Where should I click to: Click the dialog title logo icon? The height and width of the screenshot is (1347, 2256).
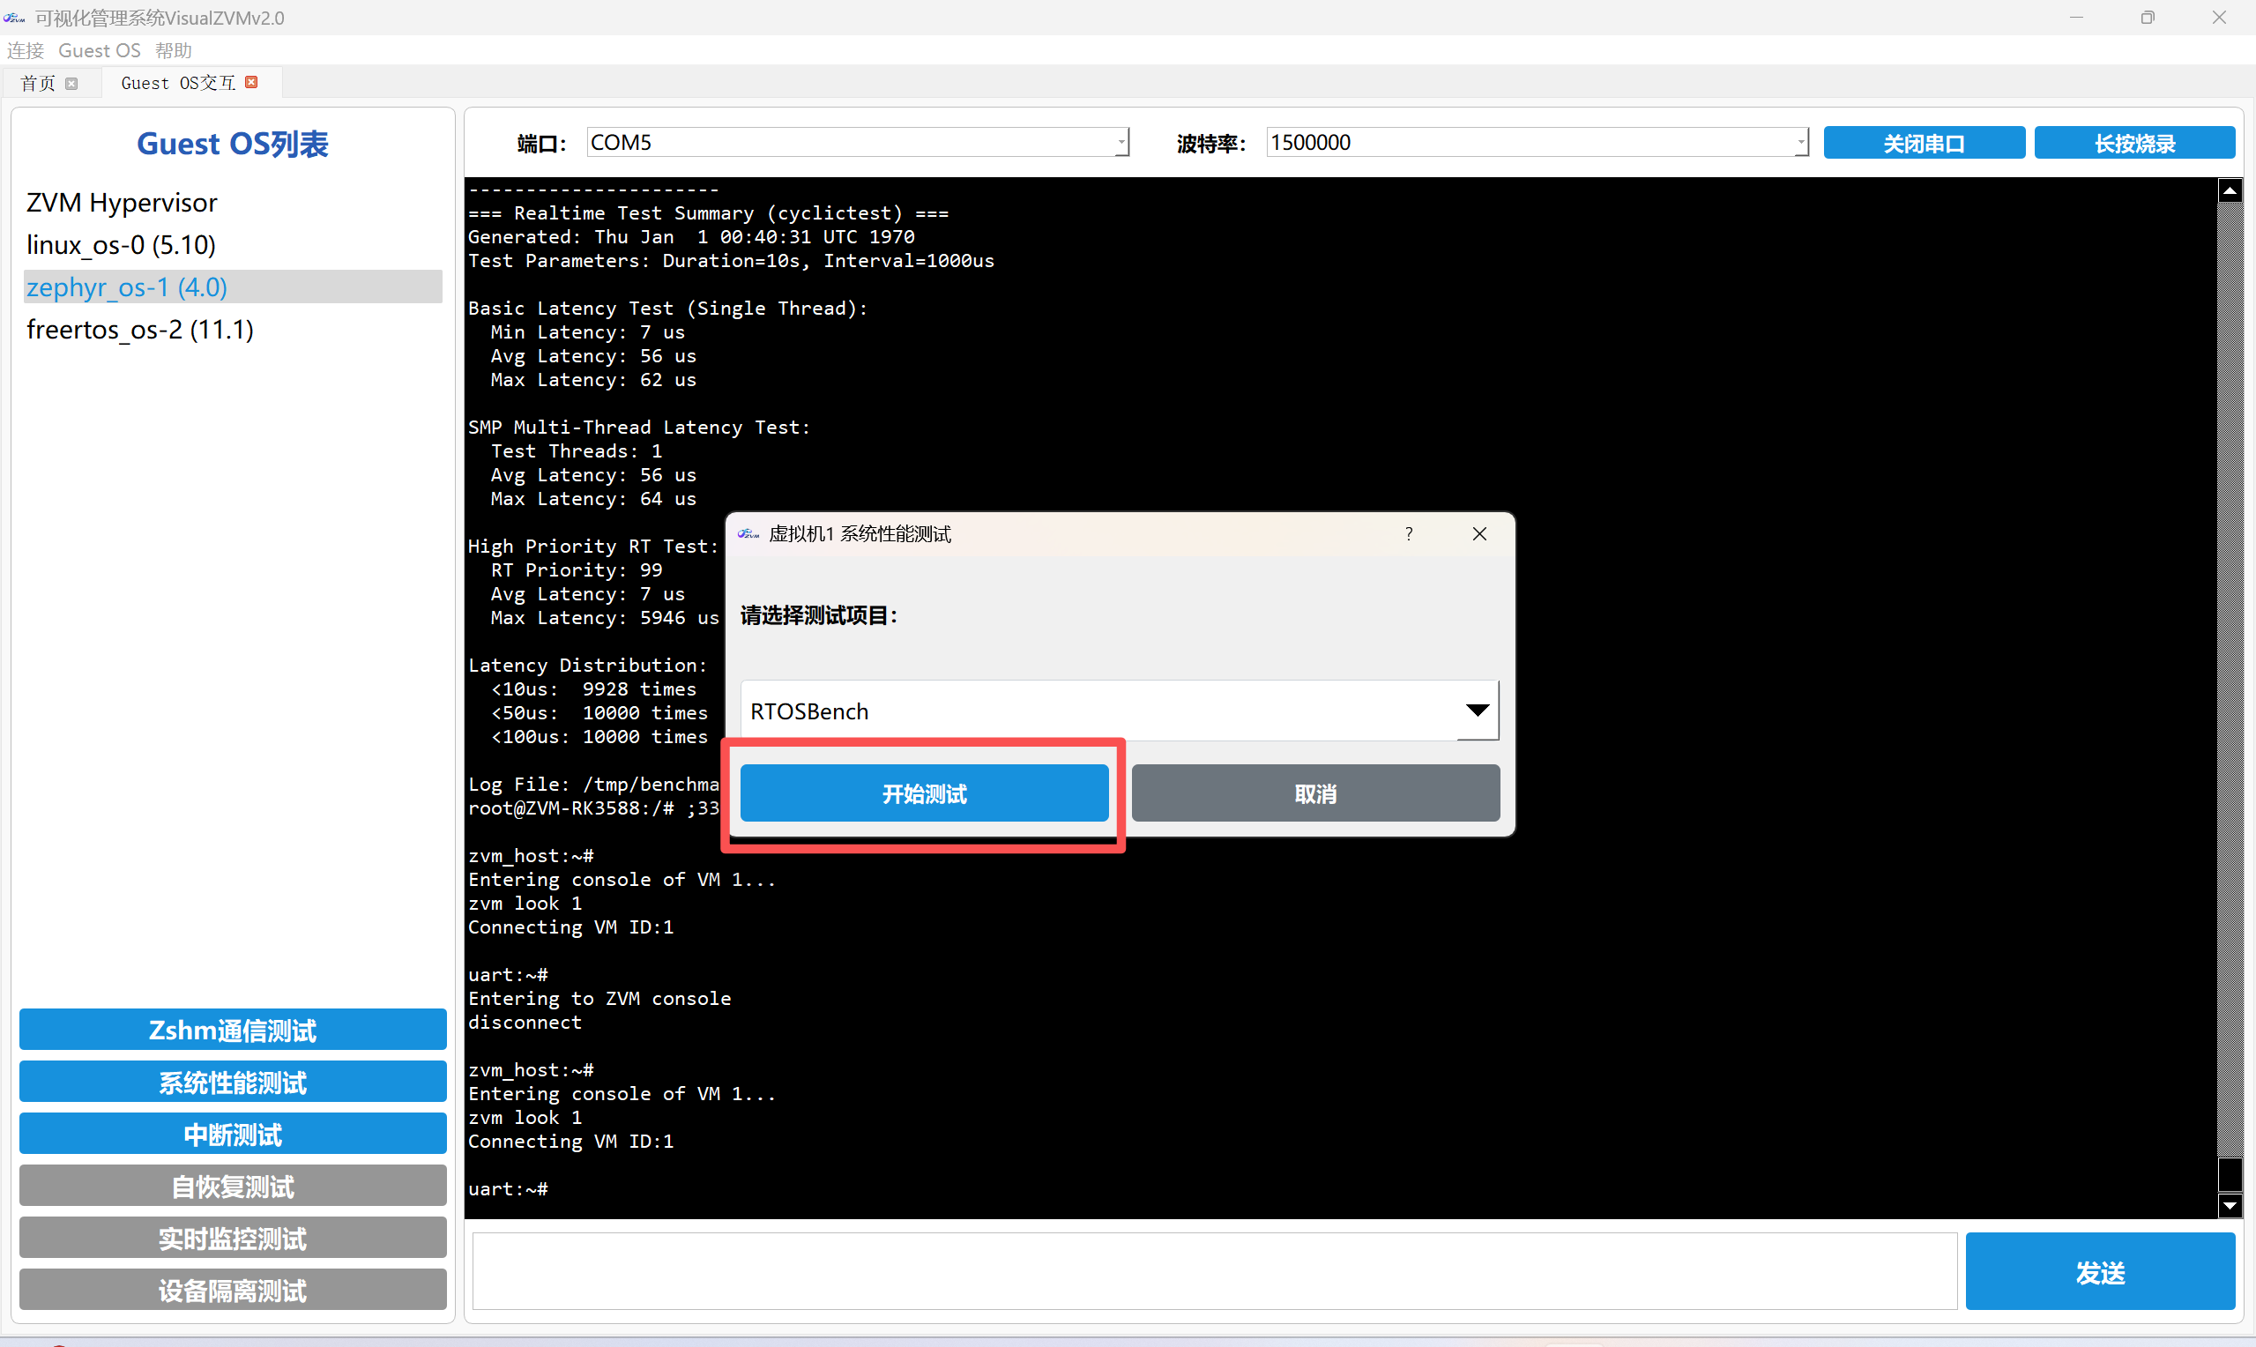tap(748, 533)
